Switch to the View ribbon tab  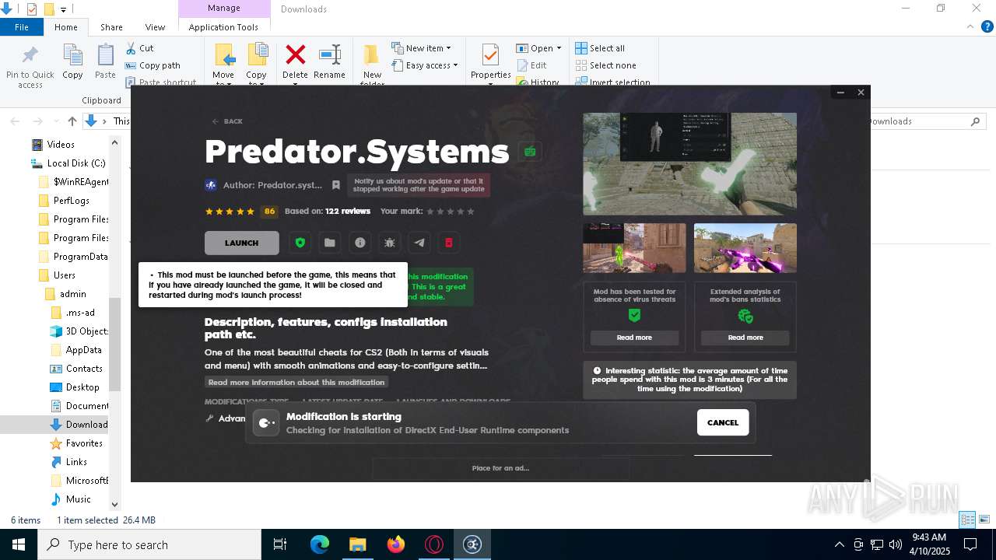[x=155, y=27]
